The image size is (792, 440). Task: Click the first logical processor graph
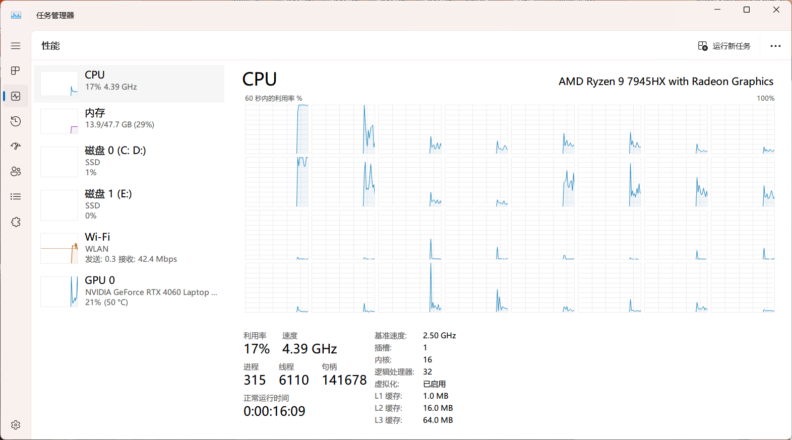click(277, 129)
